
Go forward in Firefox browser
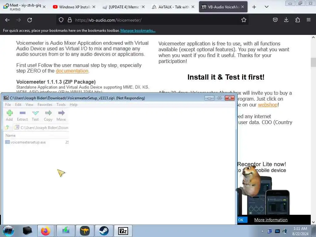click(19, 20)
